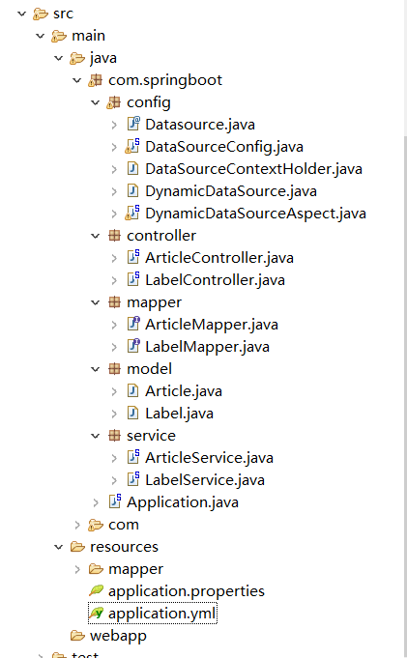
Task: Collapse the java source folder arrow
Action: coord(59,58)
